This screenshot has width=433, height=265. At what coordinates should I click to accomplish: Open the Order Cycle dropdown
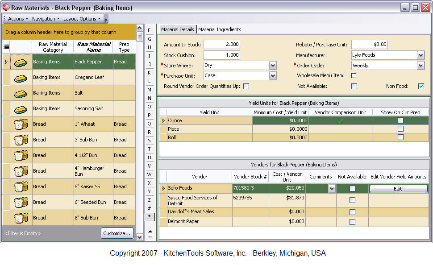[x=421, y=66]
